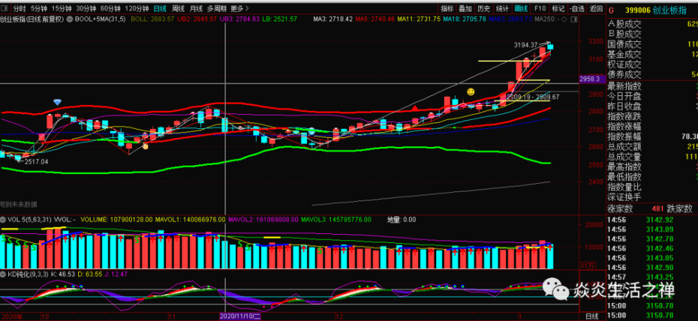698x321 pixels.
Task: Click the X1万 volume unit label
Action: click(x=586, y=265)
